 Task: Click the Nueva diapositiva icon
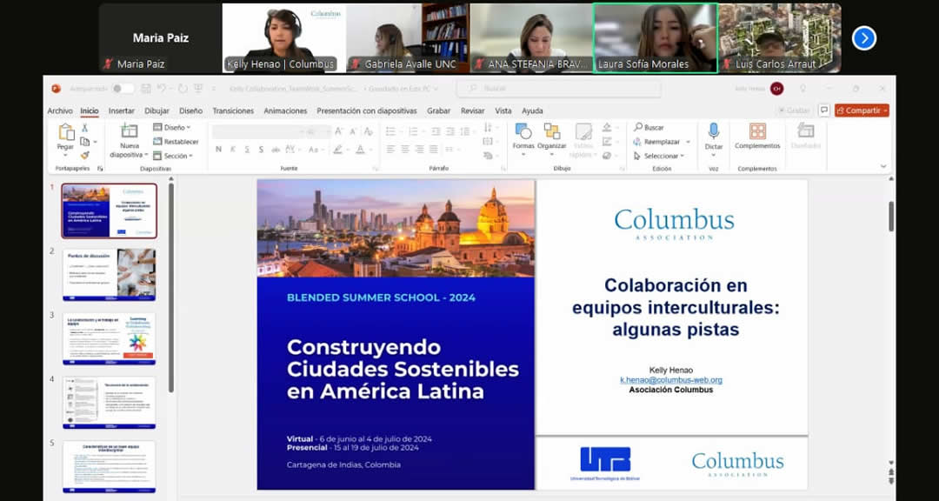tap(130, 132)
